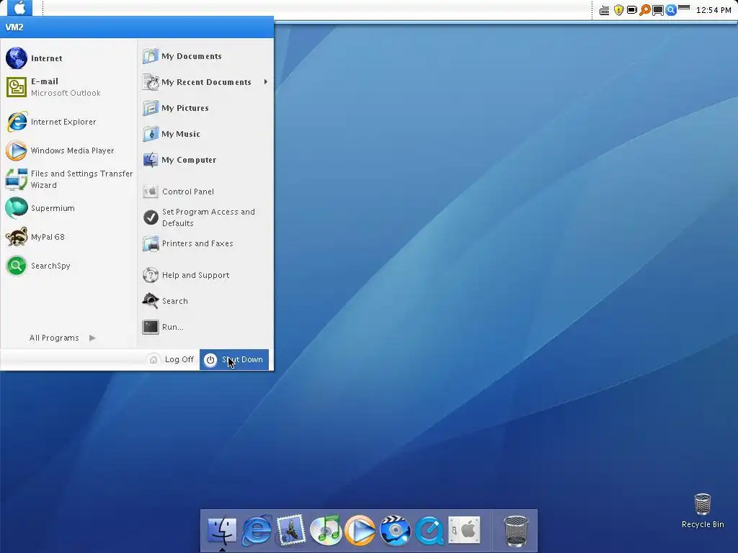Screen dimensions: 738x553
Task: Open Media Player play icon in dock
Action: click(x=360, y=530)
